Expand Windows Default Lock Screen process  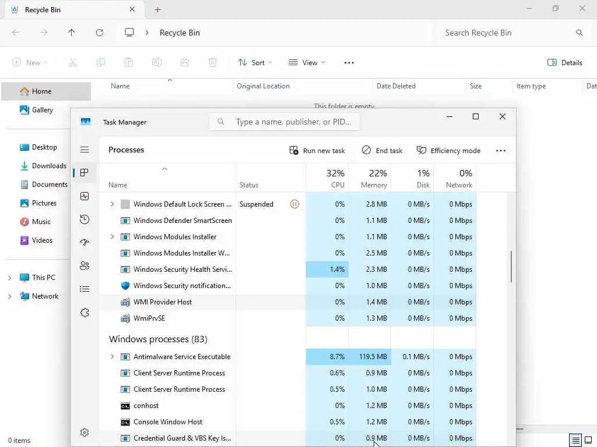coord(112,204)
